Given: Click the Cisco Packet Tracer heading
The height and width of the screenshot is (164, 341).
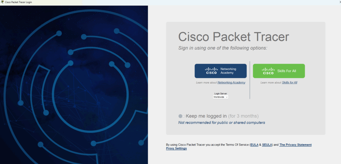Looking at the screenshot, I should point(233,37).
